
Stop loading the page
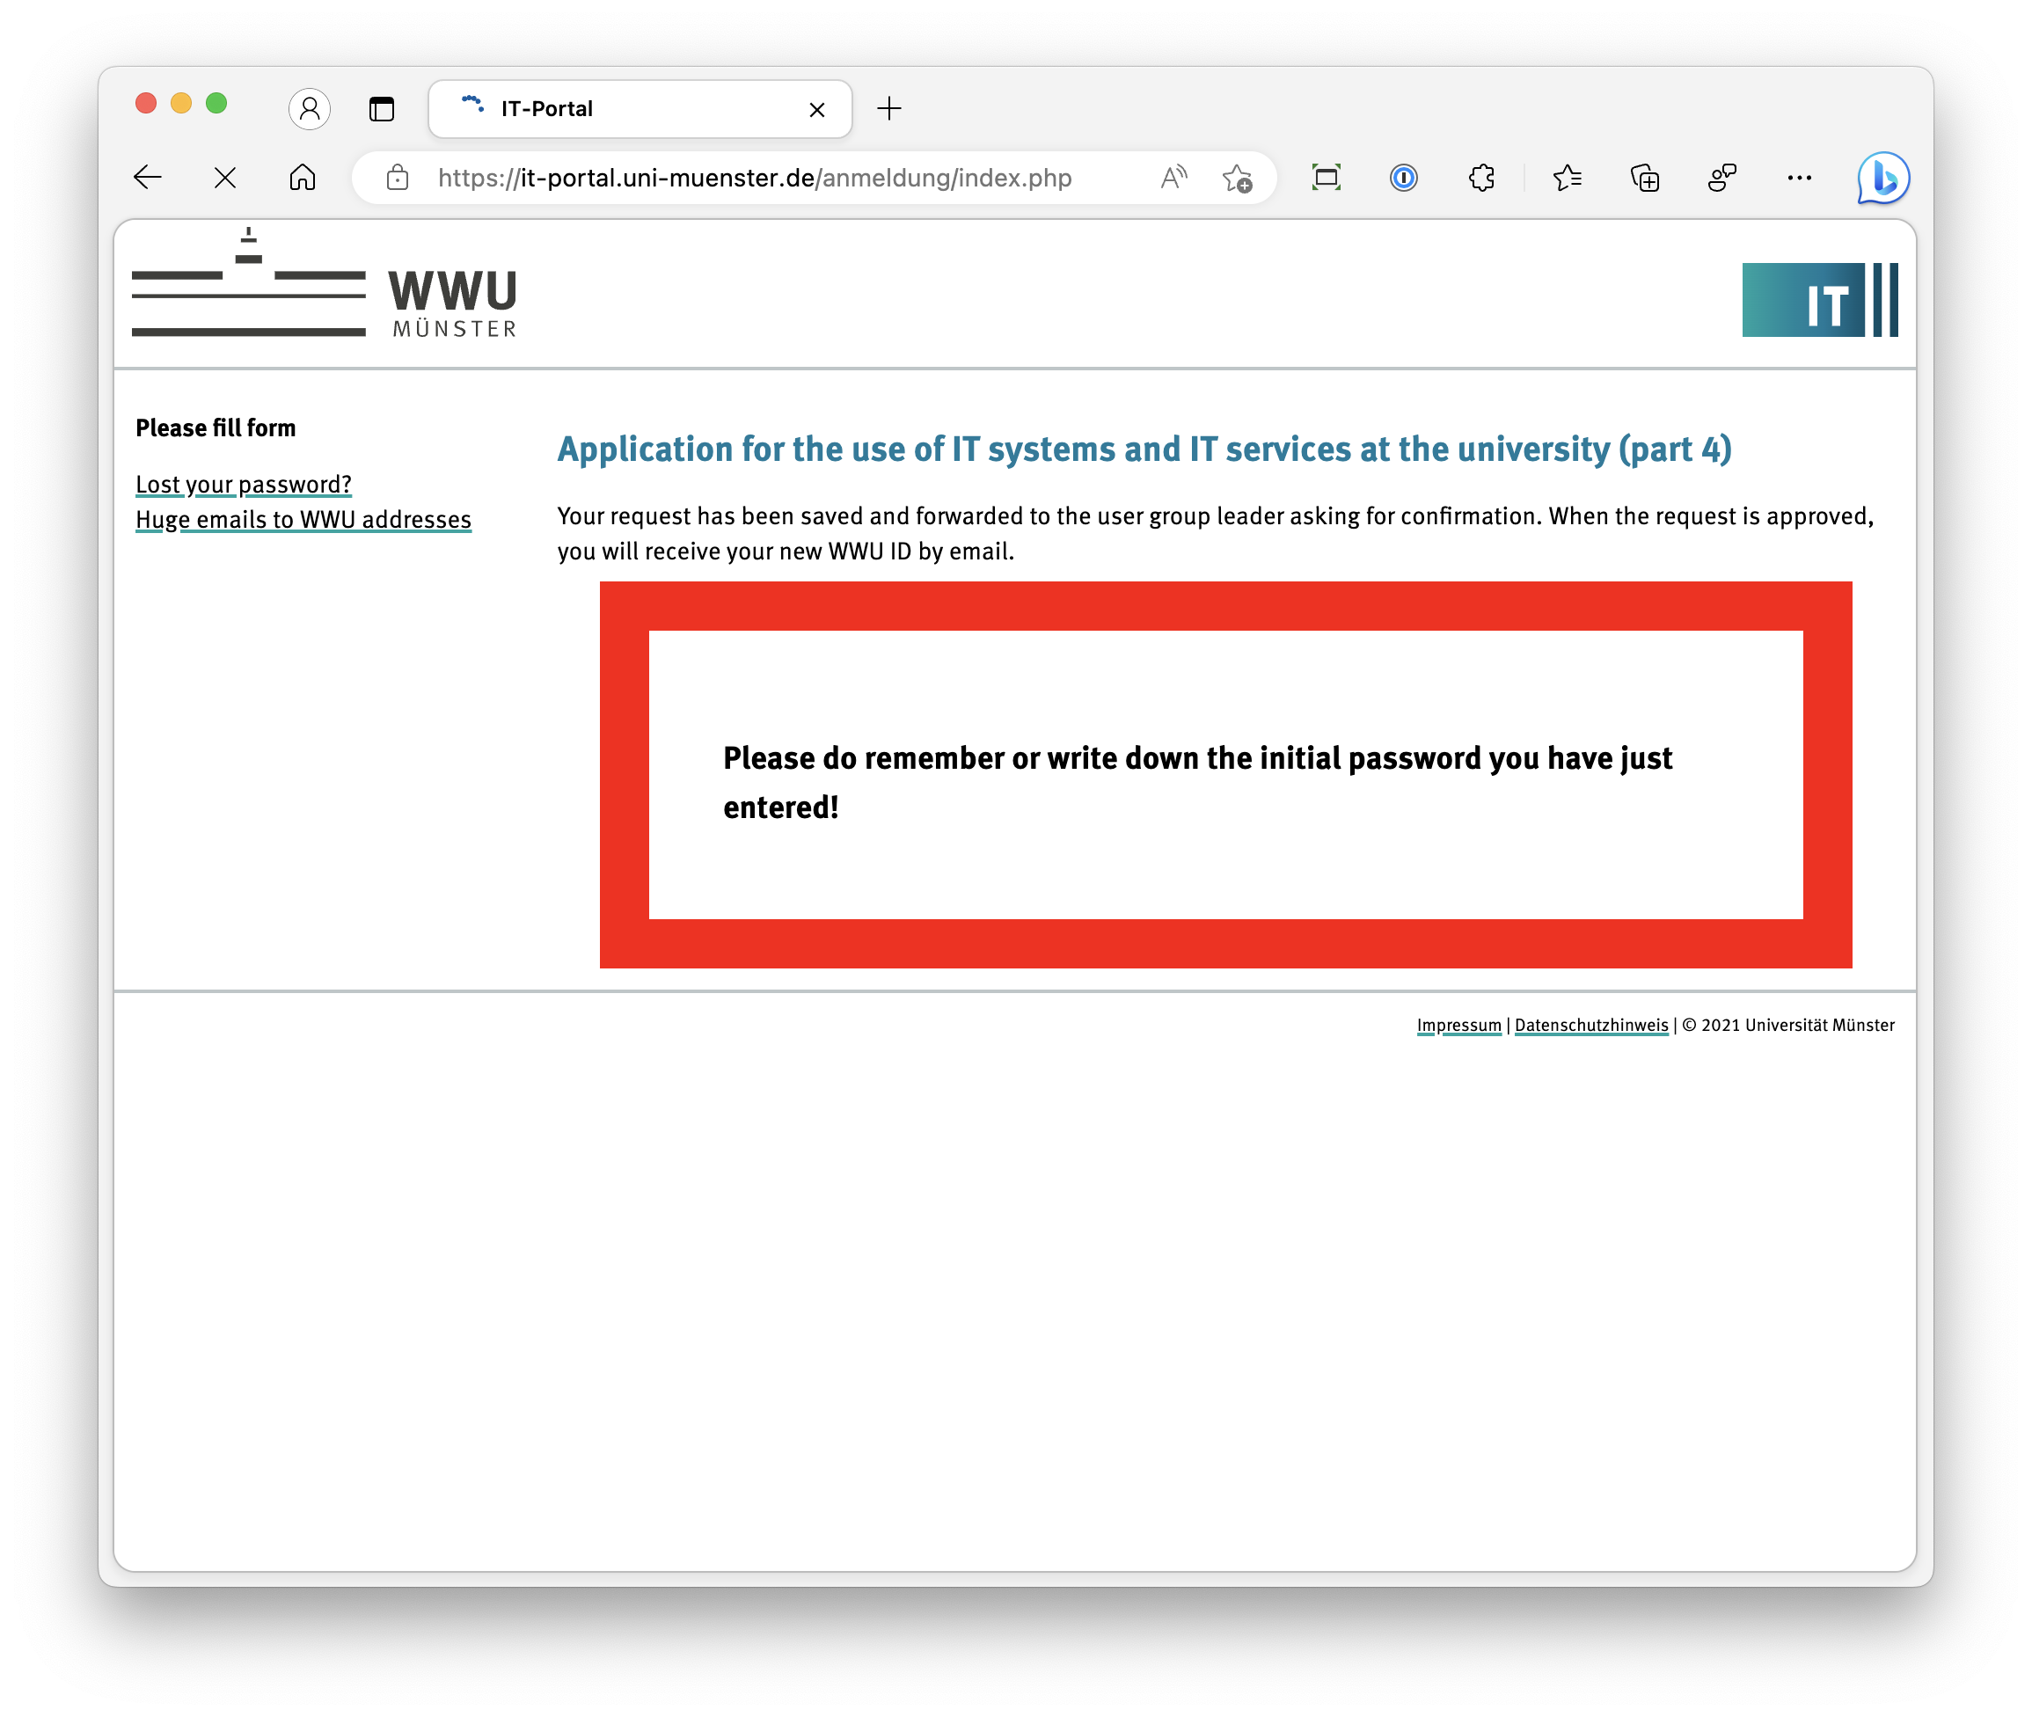pyautogui.click(x=225, y=177)
